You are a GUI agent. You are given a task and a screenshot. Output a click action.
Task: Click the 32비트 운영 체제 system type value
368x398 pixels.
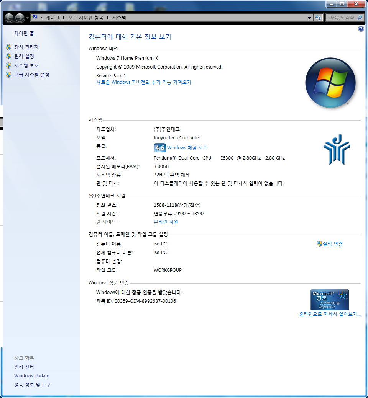click(x=172, y=175)
